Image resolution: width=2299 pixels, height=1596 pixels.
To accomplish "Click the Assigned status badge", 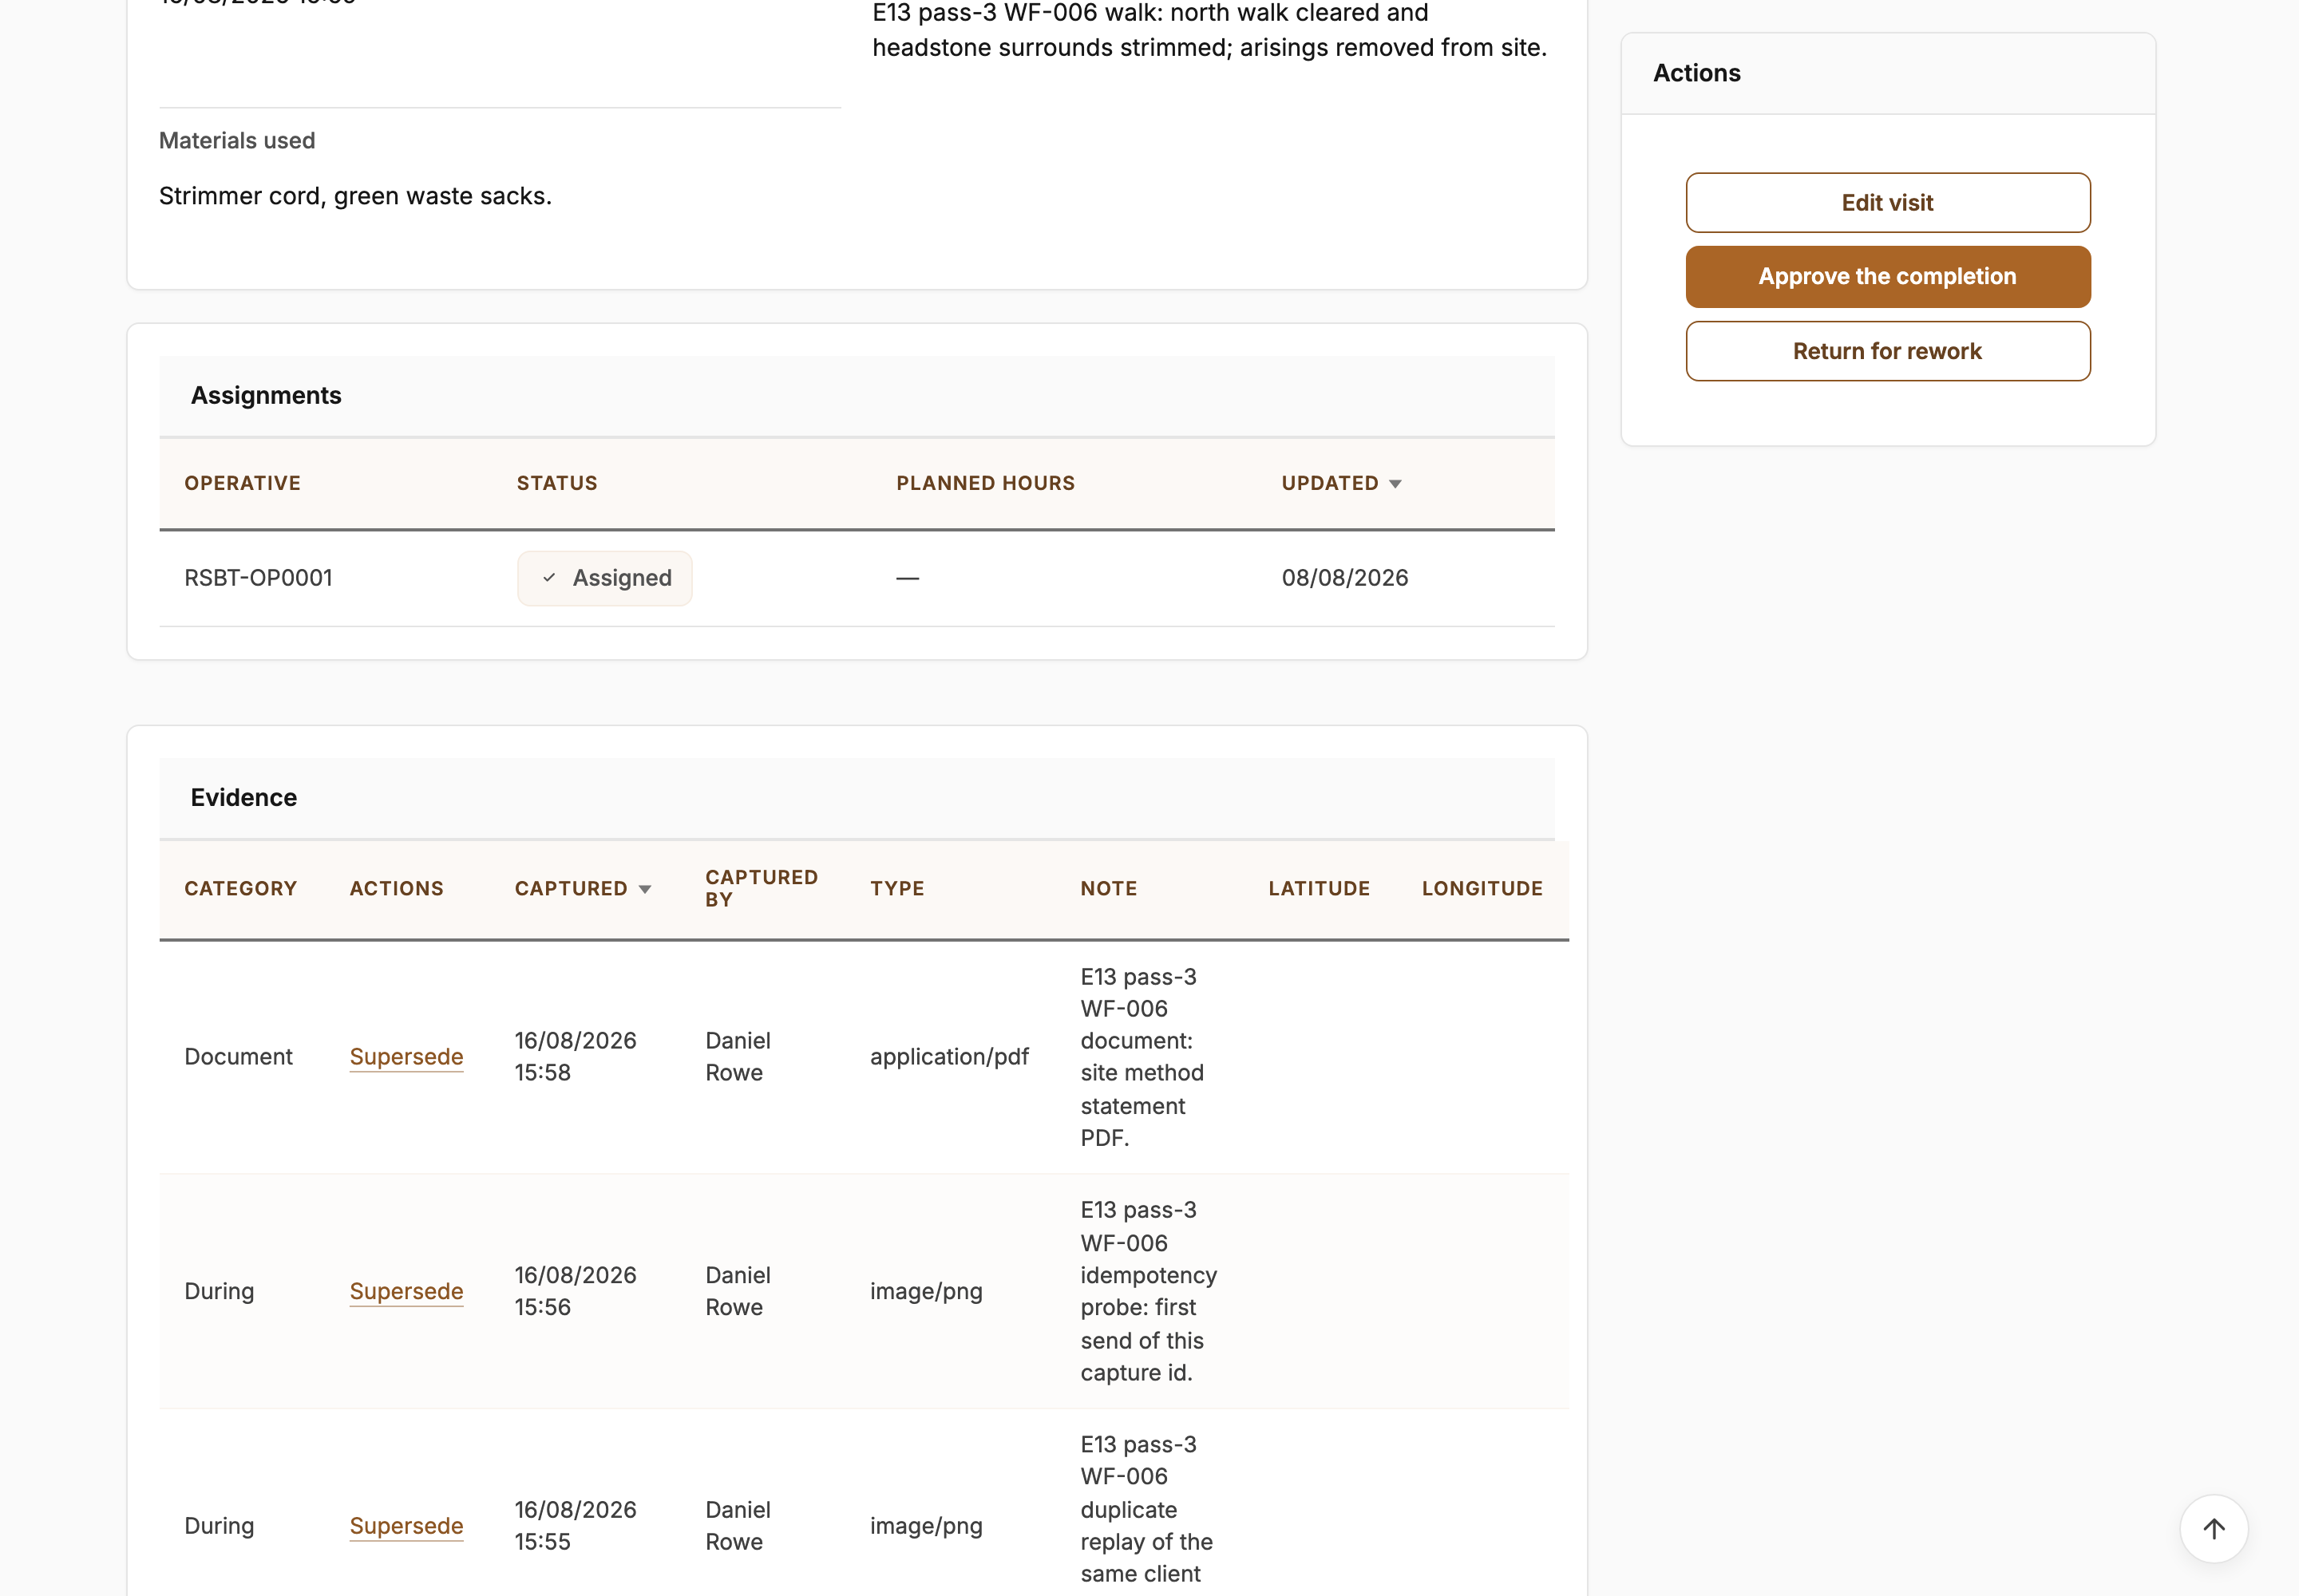I will click(x=604, y=578).
